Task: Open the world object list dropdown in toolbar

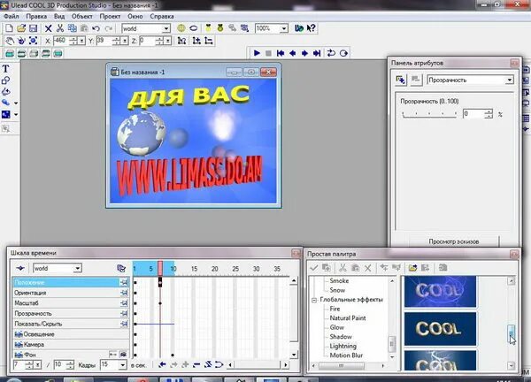Action: (x=166, y=28)
